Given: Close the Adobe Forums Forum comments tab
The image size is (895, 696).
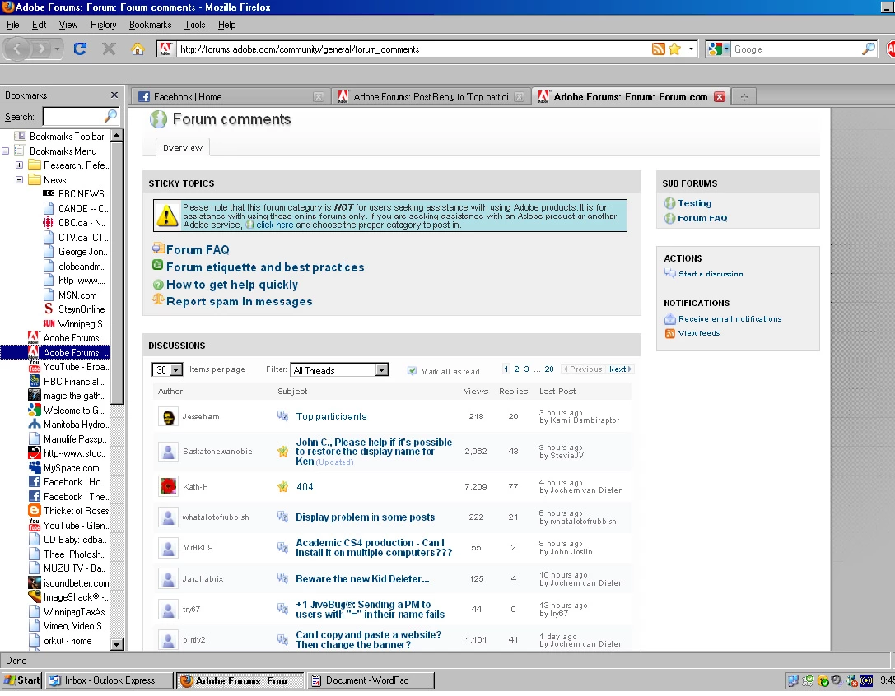Looking at the screenshot, I should coord(720,97).
